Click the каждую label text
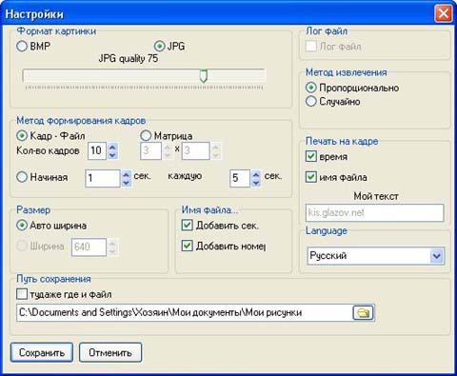Image resolution: width=457 pixels, height=376 pixels. (x=185, y=176)
